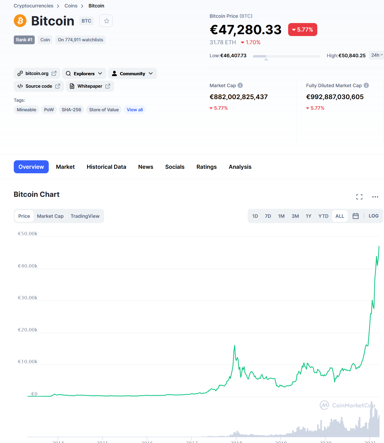Set chart range to 1Y
This screenshot has width=384, height=443.
pos(309,216)
